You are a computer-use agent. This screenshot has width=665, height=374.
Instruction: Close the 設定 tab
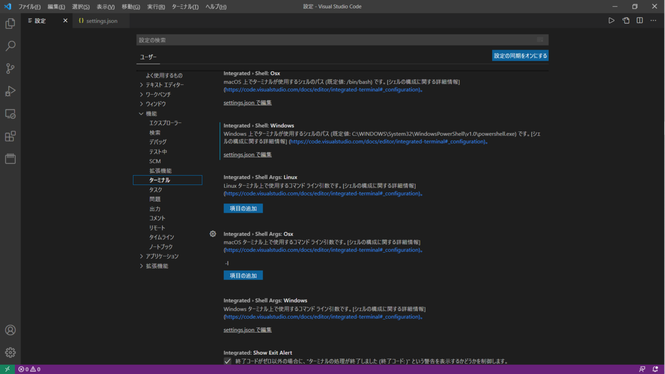tap(65, 21)
